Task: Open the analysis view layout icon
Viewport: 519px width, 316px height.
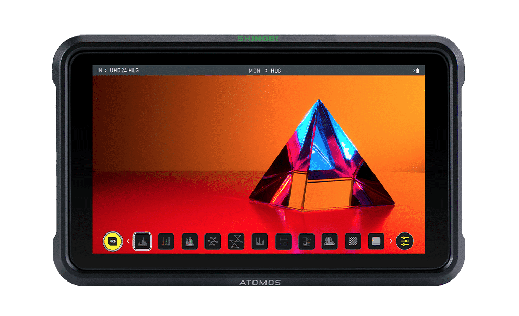Action: pyautogui.click(x=306, y=241)
